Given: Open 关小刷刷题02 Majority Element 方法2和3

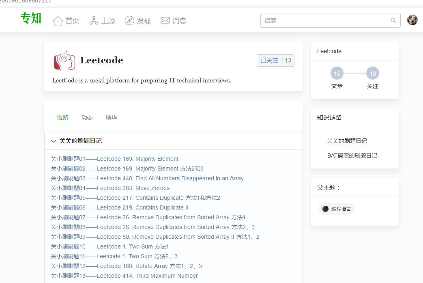Looking at the screenshot, I should pyautogui.click(x=127, y=169).
